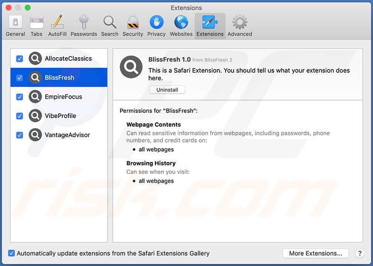The image size is (373, 266).
Task: Click 'all webpages' under Webpage Contents
Action: [156, 150]
